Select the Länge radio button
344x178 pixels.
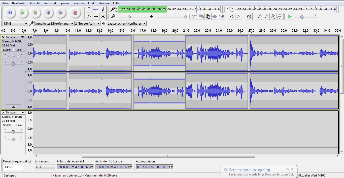[x=111, y=161]
